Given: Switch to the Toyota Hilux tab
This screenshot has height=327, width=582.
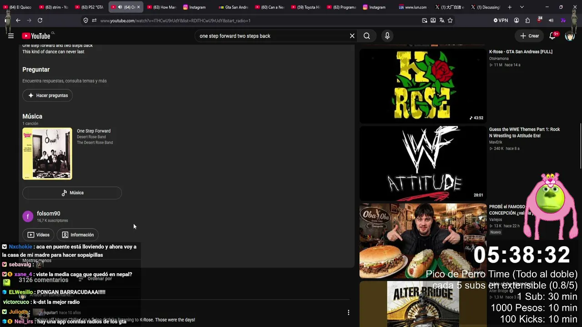Looking at the screenshot, I should [305, 7].
